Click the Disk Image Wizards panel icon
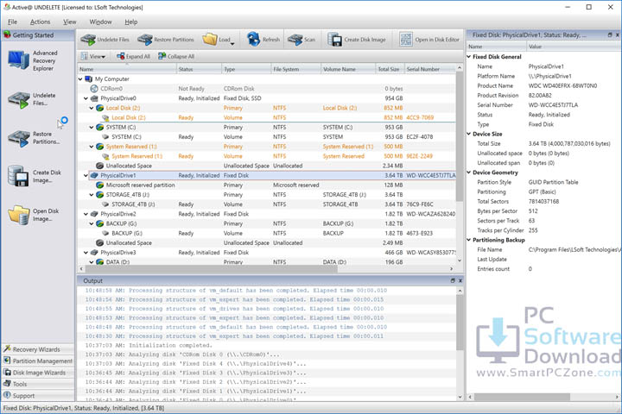 tap(7, 372)
